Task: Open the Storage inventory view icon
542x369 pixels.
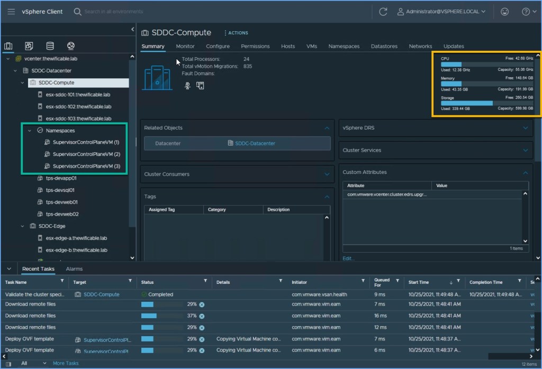Action: coord(50,46)
